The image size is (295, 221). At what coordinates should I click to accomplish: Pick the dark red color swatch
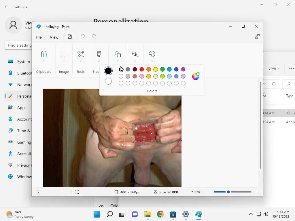135,69
